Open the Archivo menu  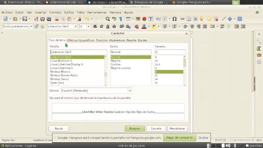[x=7, y=12]
